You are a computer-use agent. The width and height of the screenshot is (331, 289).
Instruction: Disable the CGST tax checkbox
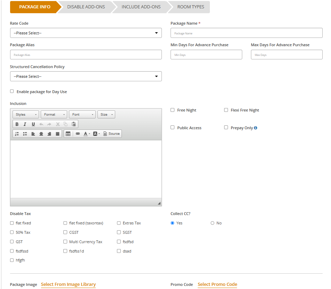pyautogui.click(x=65, y=232)
